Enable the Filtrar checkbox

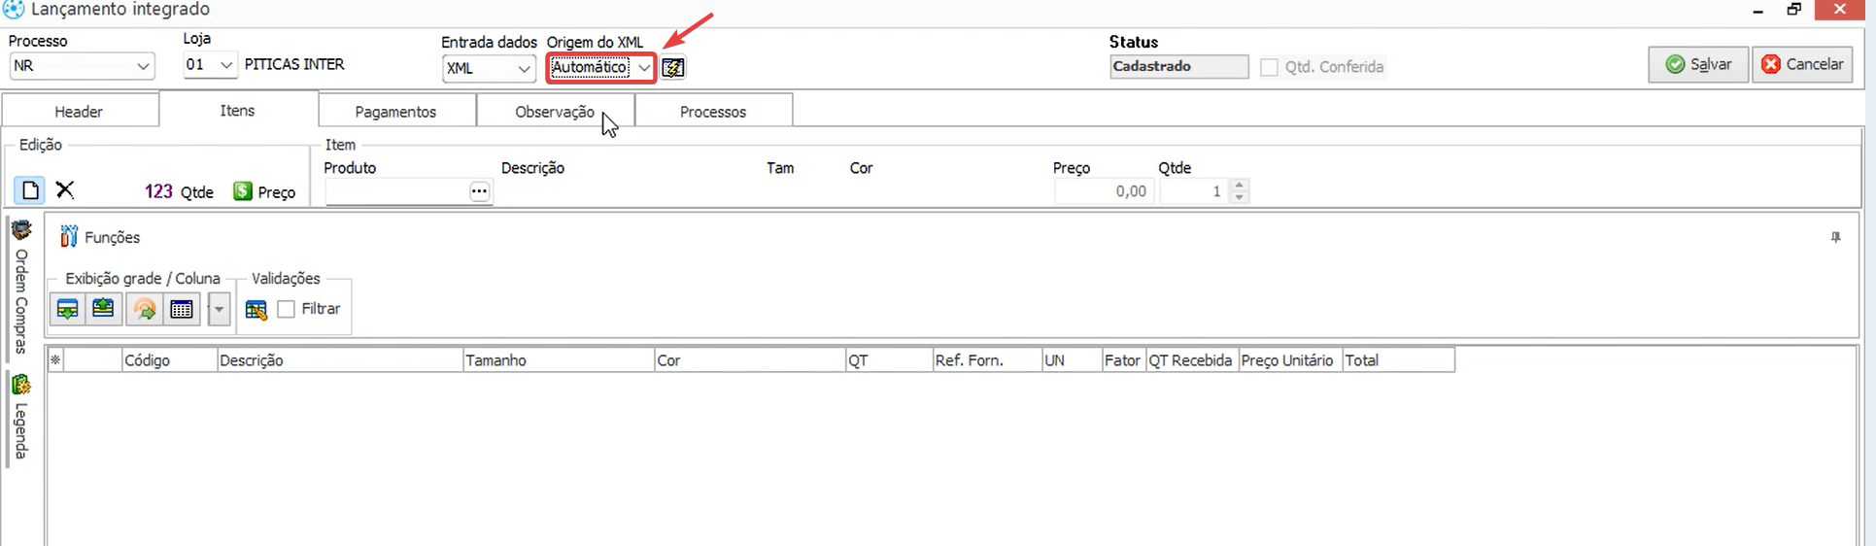point(287,309)
